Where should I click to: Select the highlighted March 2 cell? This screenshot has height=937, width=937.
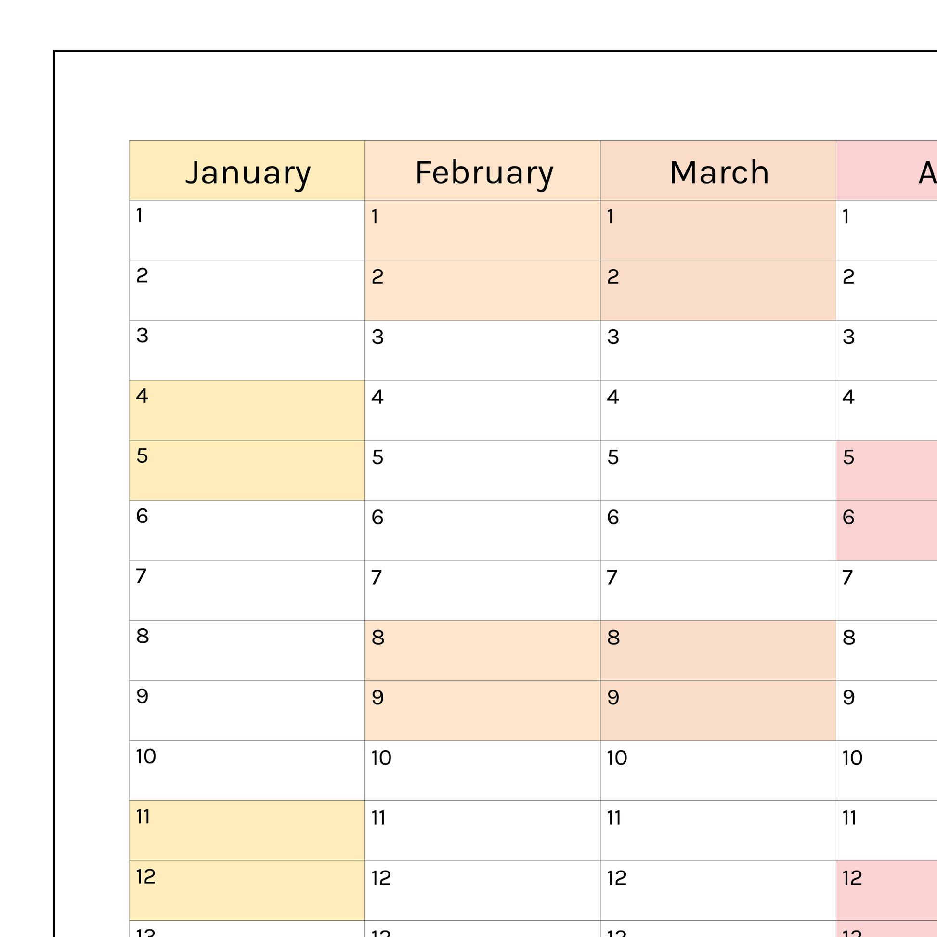click(718, 290)
